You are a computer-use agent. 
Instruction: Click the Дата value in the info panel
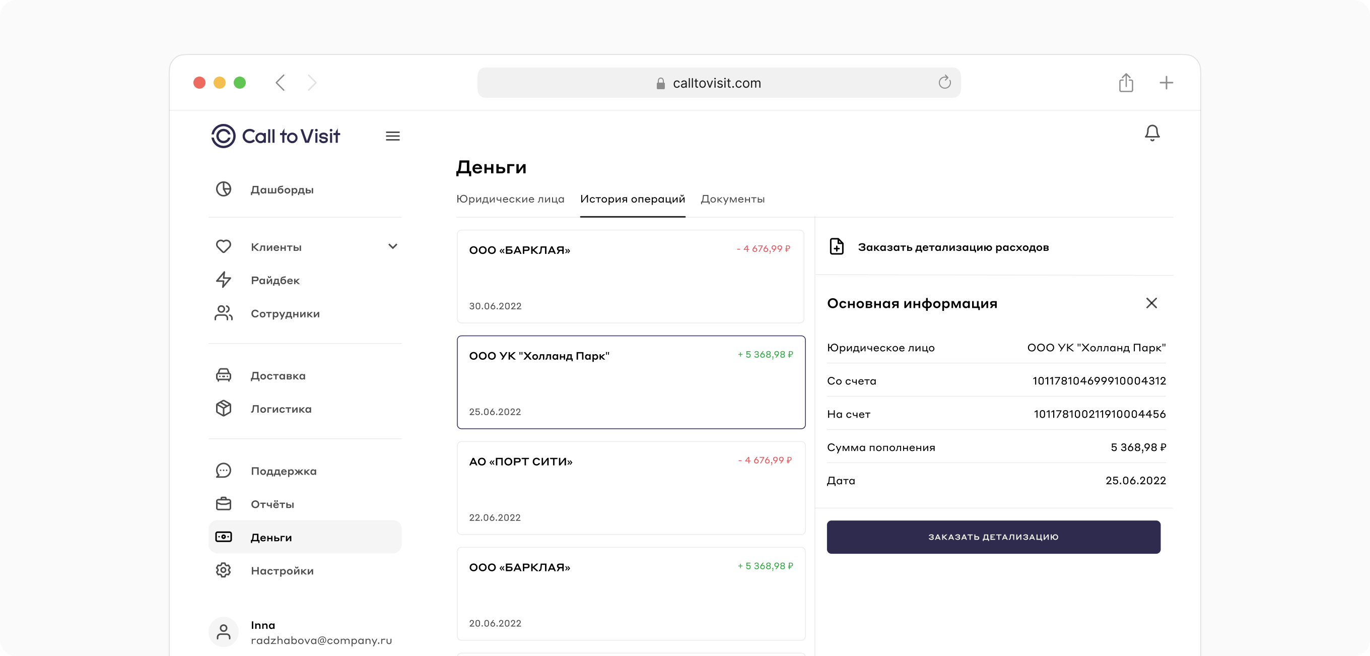tap(1135, 481)
